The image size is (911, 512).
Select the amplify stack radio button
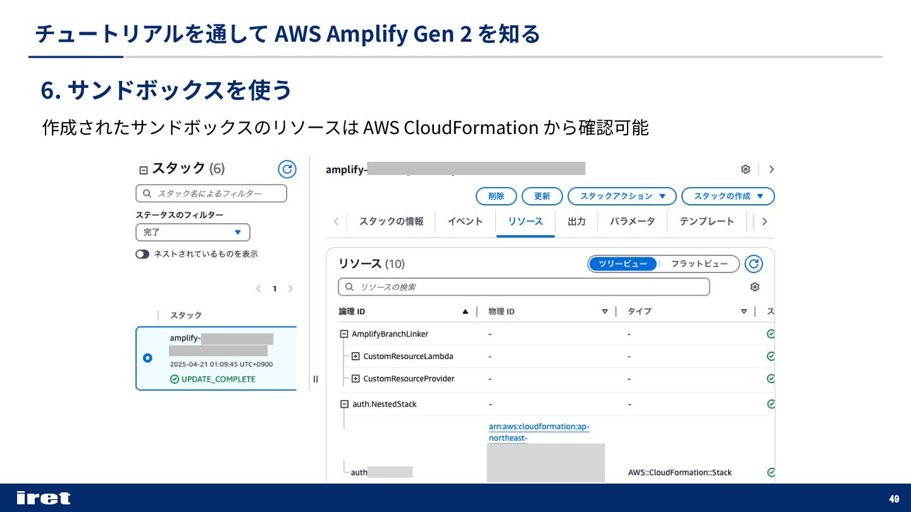[147, 358]
